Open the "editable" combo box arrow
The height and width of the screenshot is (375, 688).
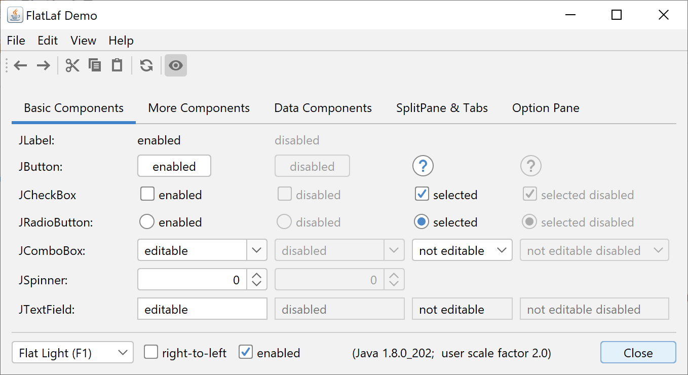tap(257, 250)
